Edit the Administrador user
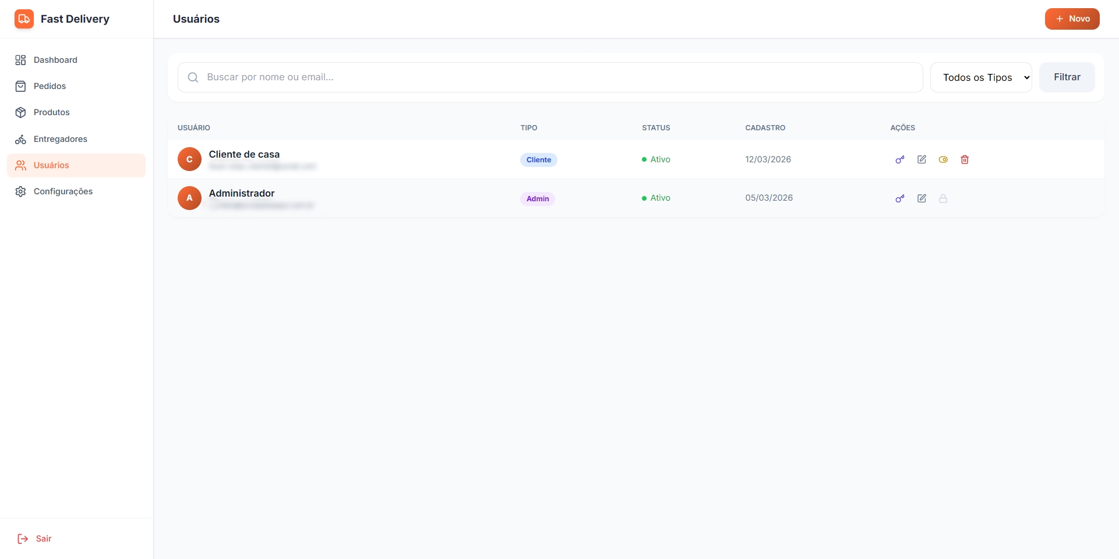 pos(922,198)
